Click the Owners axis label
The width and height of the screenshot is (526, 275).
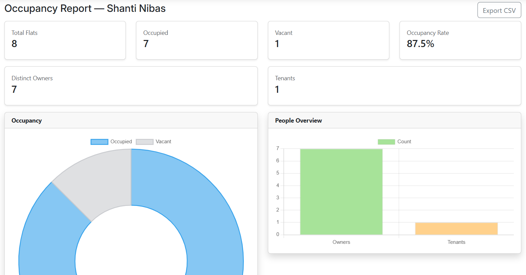tap(341, 242)
